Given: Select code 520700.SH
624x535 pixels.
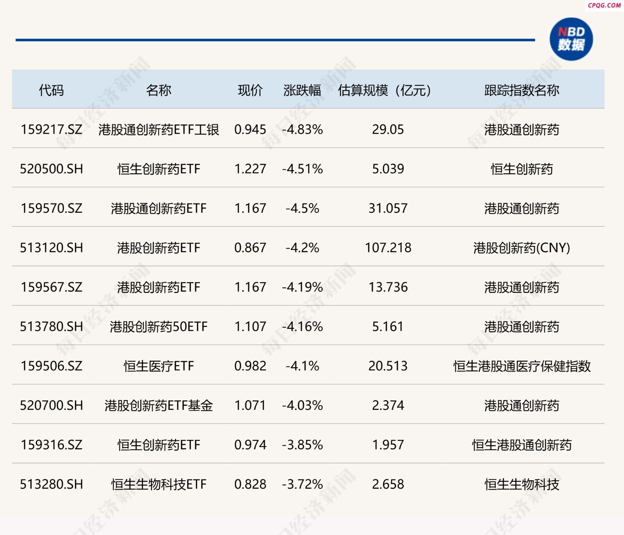Looking at the screenshot, I should click(52, 406).
